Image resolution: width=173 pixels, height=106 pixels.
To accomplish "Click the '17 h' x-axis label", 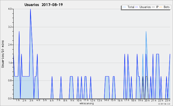I will click(127, 100).
